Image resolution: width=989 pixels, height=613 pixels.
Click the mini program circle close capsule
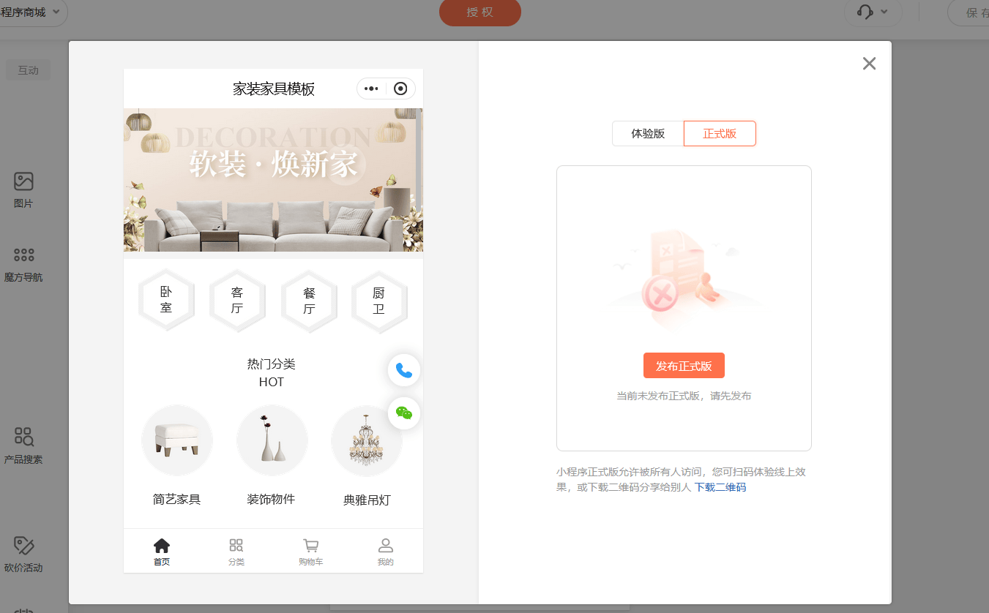click(400, 89)
